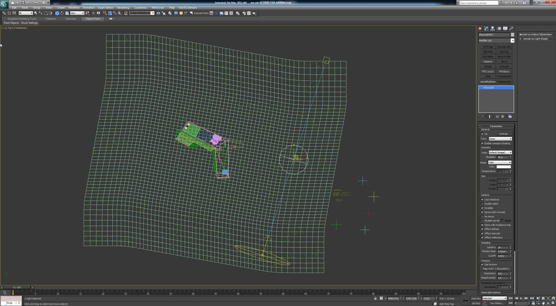Toggle the selection lock padlock icon
The height and width of the screenshot is (306, 556).
click(x=375, y=298)
